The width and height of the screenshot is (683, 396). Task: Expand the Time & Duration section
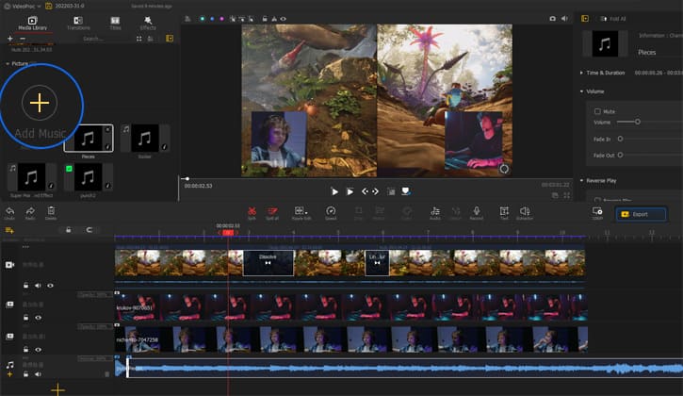tap(582, 72)
